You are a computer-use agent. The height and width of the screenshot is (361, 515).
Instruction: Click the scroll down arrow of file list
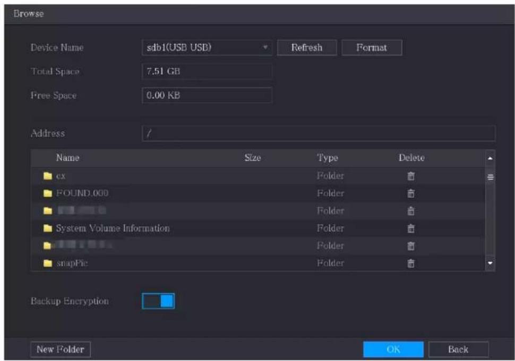click(490, 263)
